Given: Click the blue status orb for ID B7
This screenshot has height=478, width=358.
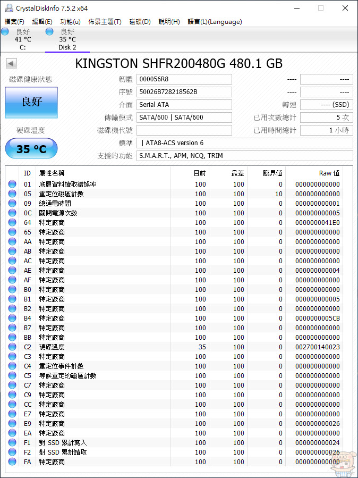Looking at the screenshot, I should tap(12, 328).
